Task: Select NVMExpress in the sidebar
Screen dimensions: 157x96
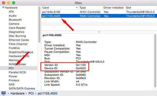Action: tap(17, 64)
